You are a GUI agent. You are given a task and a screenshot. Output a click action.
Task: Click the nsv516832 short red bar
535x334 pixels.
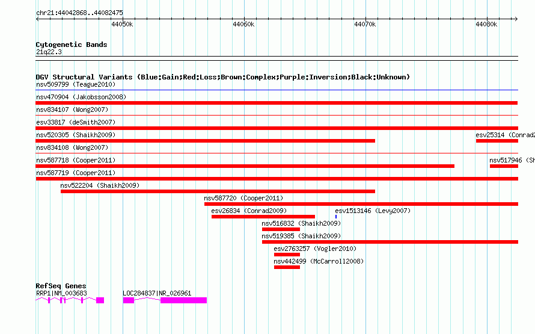click(x=281, y=229)
